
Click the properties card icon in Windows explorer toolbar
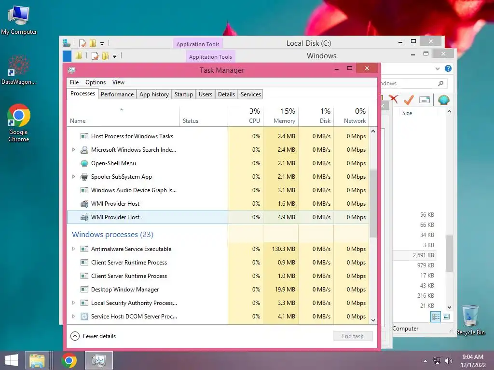point(425,100)
